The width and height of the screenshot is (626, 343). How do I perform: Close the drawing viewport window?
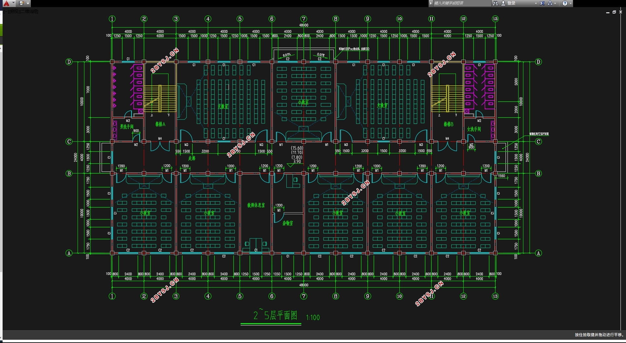point(620,12)
